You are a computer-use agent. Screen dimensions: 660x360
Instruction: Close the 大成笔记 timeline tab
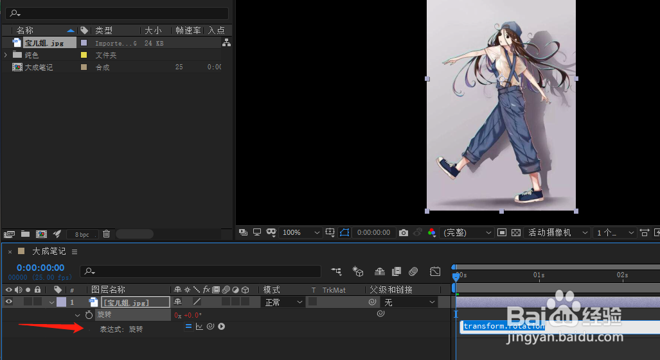pos(10,252)
